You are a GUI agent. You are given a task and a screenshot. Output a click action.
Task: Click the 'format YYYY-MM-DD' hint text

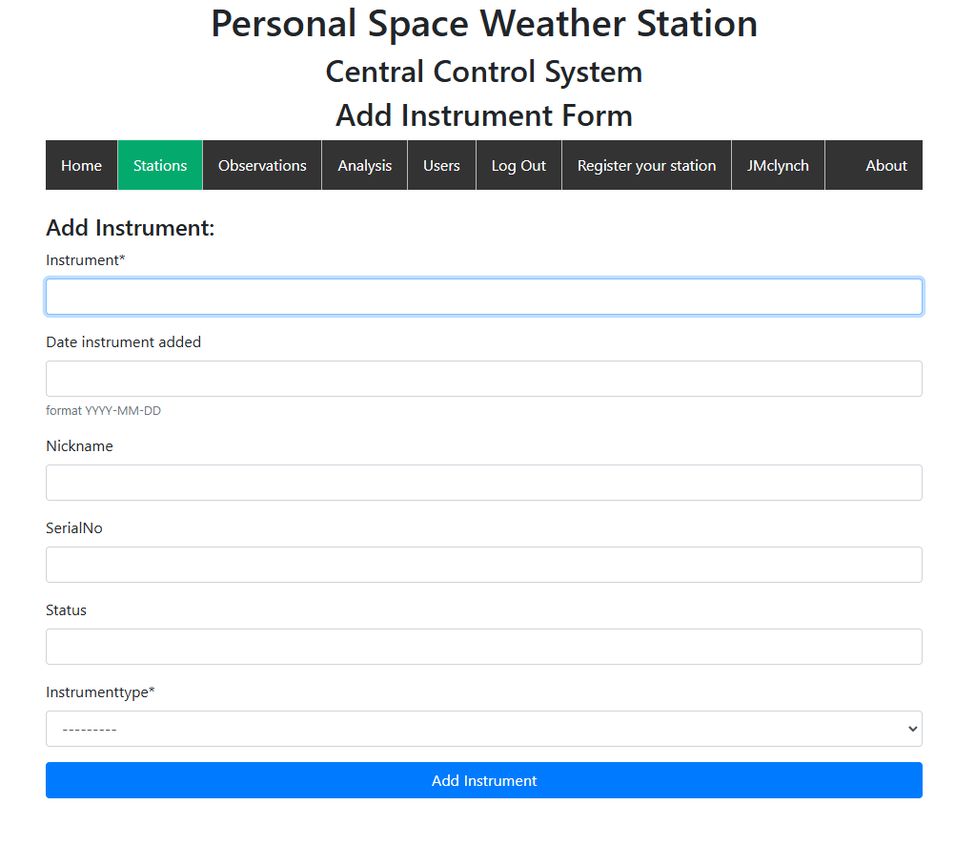coord(103,411)
